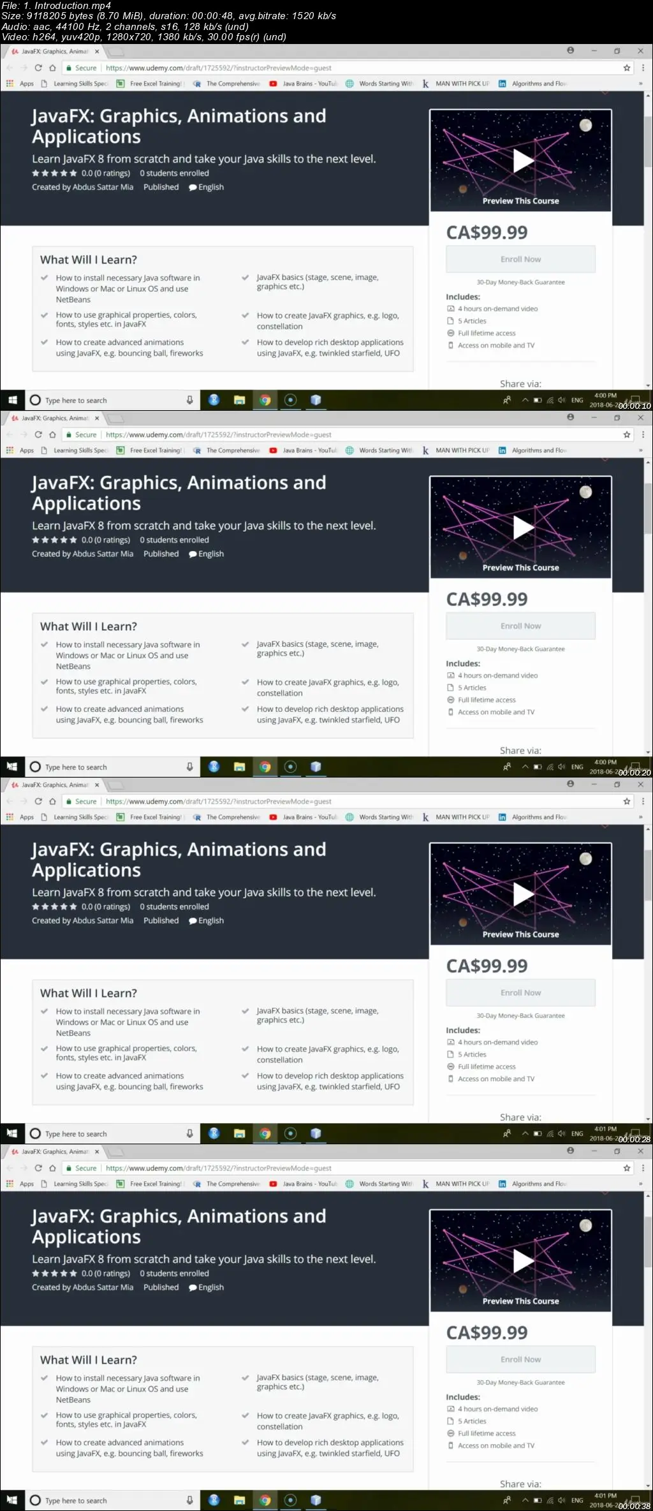Click address bar URL in frame 00:00:20
This screenshot has height=1511, width=653.
pos(219,434)
